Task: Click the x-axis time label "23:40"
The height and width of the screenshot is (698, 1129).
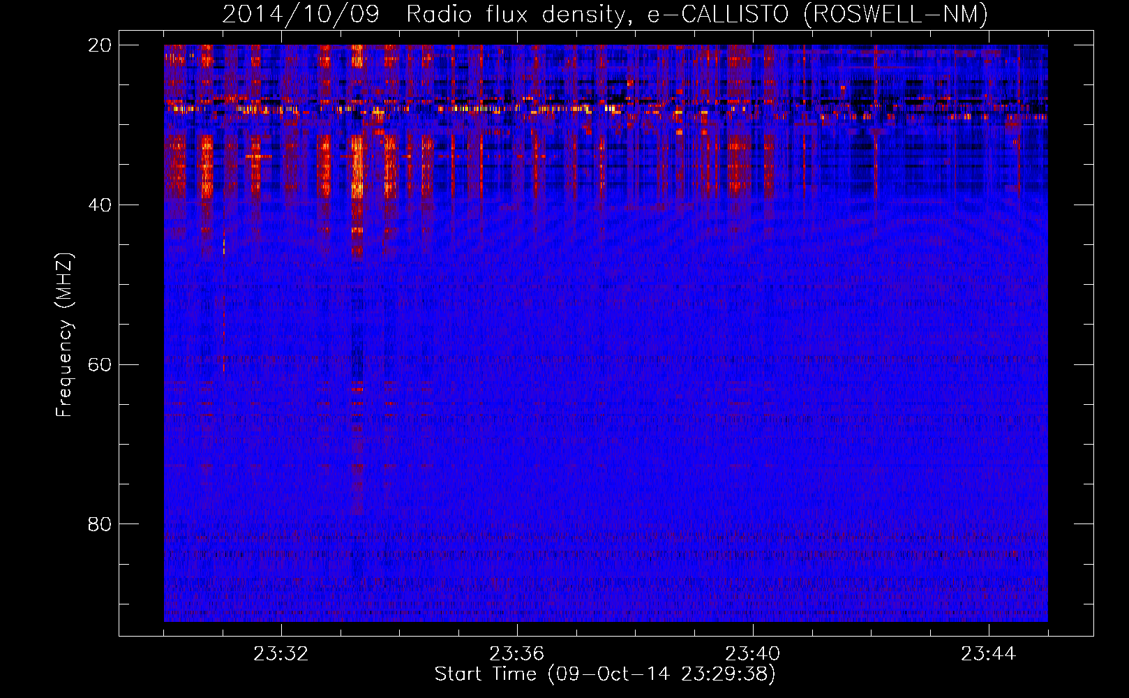Action: (x=753, y=654)
